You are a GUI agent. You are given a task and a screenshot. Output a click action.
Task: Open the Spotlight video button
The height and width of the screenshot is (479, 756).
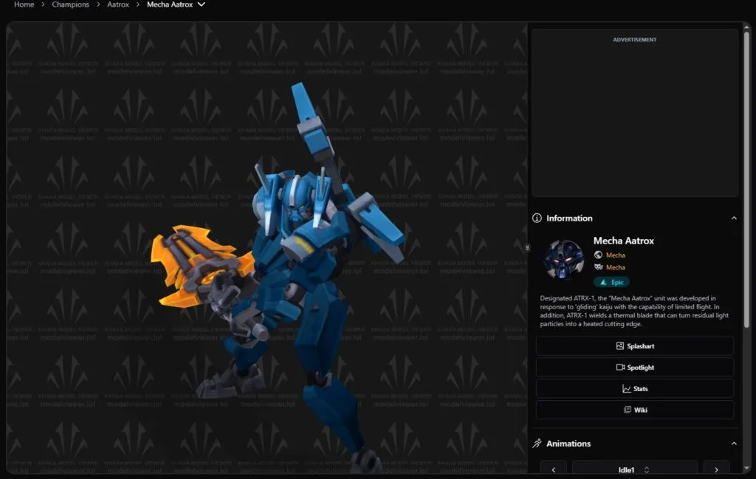coord(634,368)
